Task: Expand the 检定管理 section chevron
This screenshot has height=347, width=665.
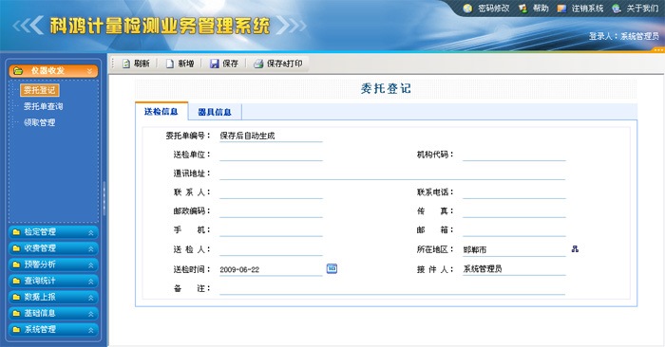Action: [91, 232]
